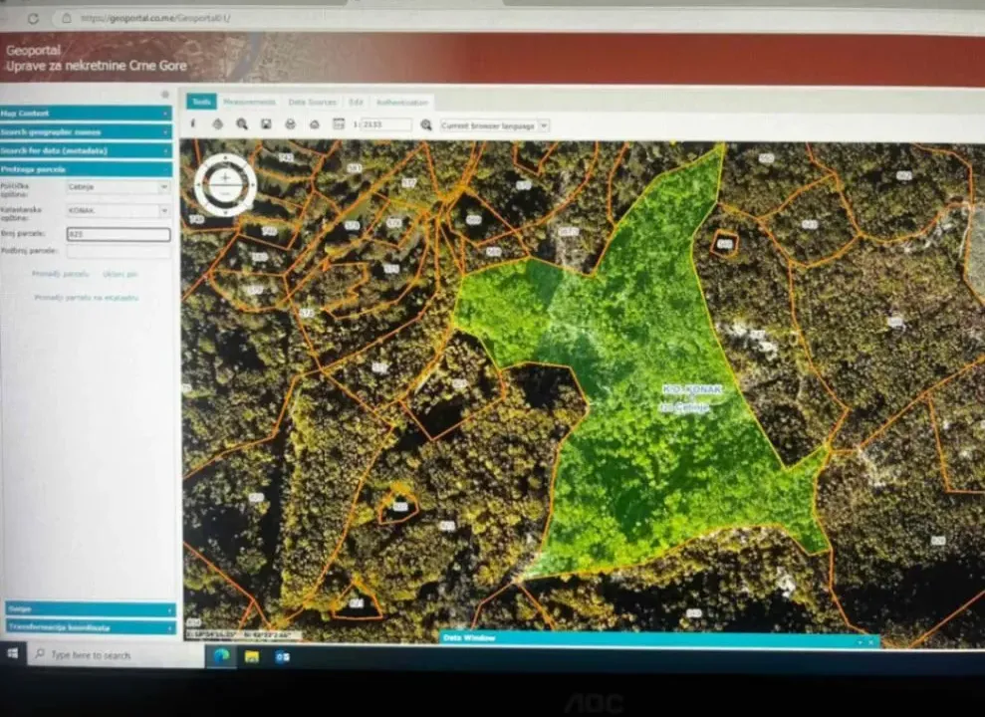Expand the Search geographic names panel
The width and height of the screenshot is (985, 717).
pyautogui.click(x=86, y=131)
